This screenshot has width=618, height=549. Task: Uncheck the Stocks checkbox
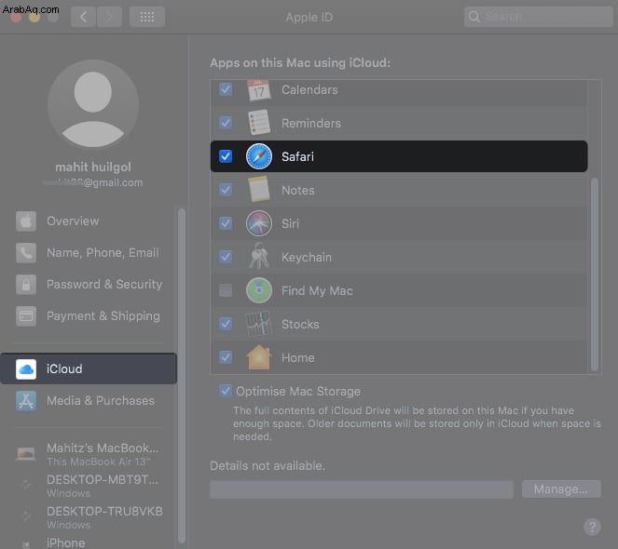(x=226, y=324)
